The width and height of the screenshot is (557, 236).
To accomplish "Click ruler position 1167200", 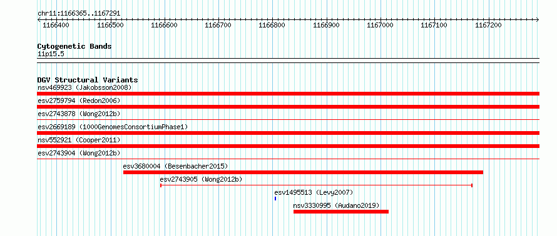I will [x=488, y=25].
